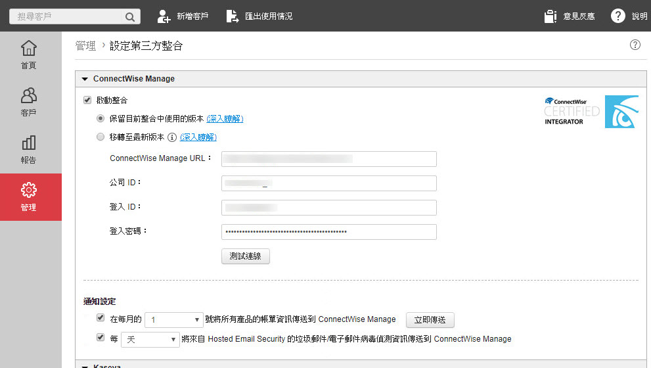The width and height of the screenshot is (651, 368).
Task: Open the 意見反應 feedback icon
Action: click(550, 16)
